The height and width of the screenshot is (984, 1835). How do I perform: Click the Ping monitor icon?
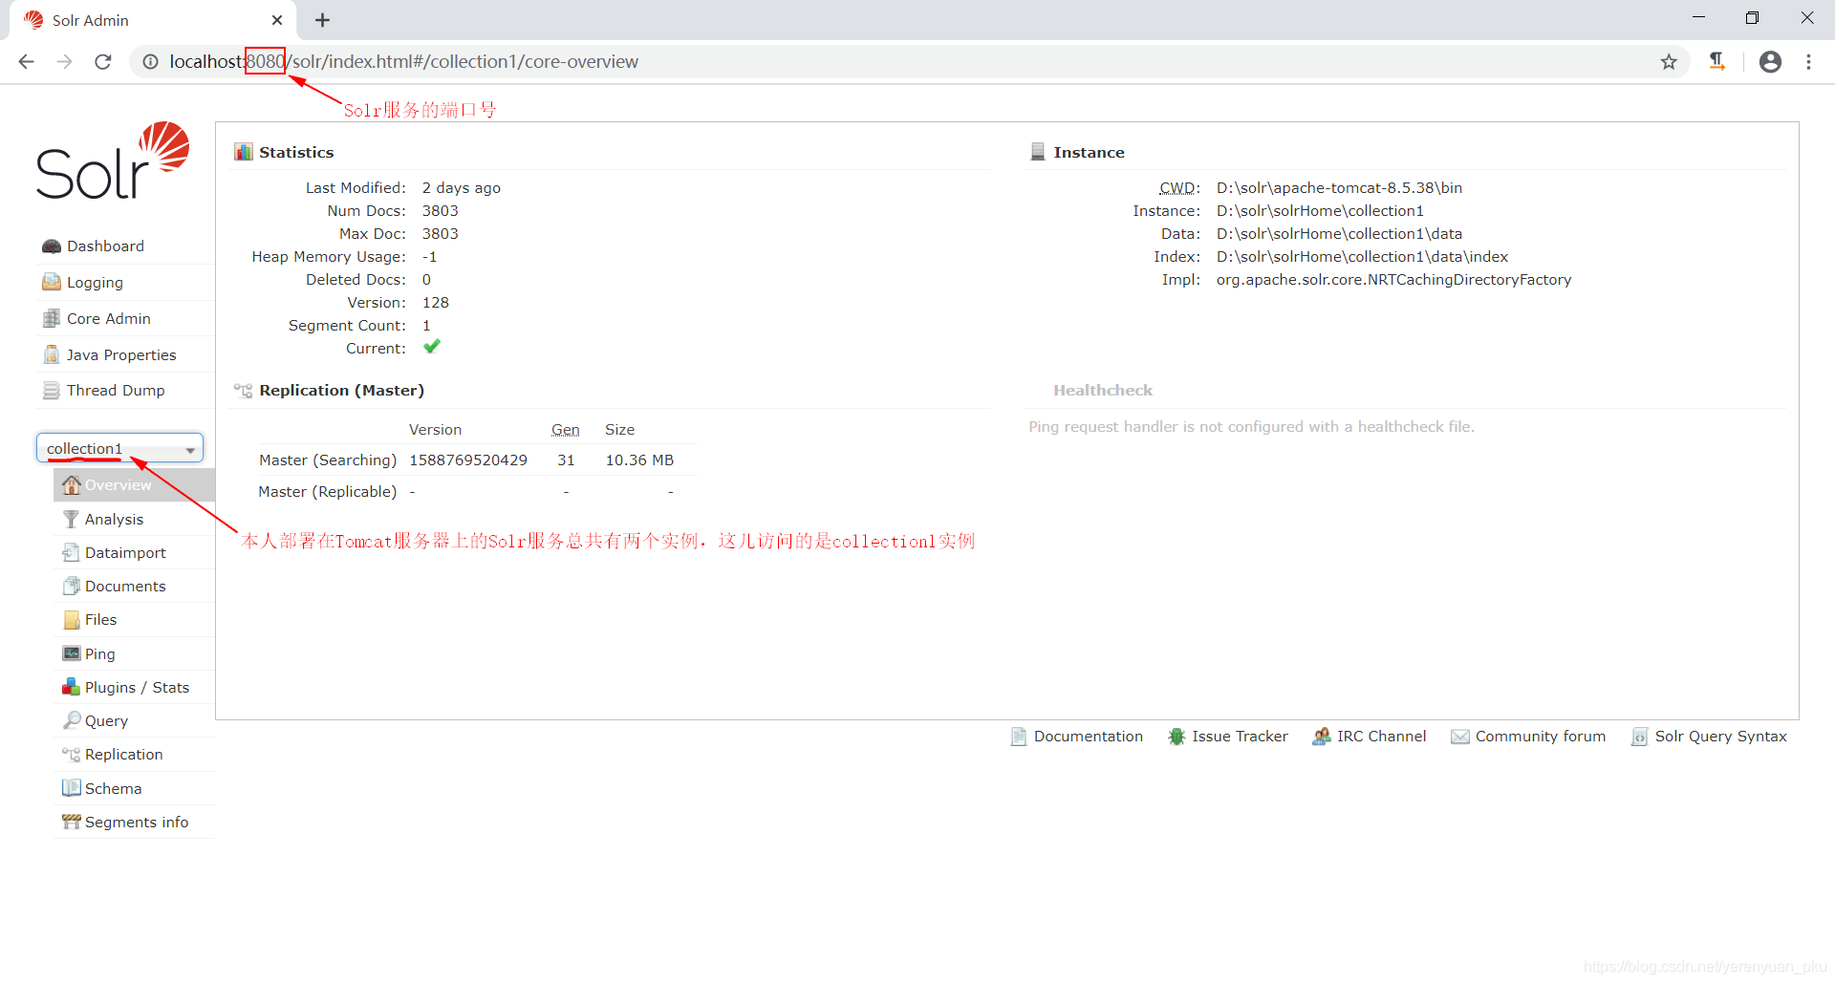point(72,653)
